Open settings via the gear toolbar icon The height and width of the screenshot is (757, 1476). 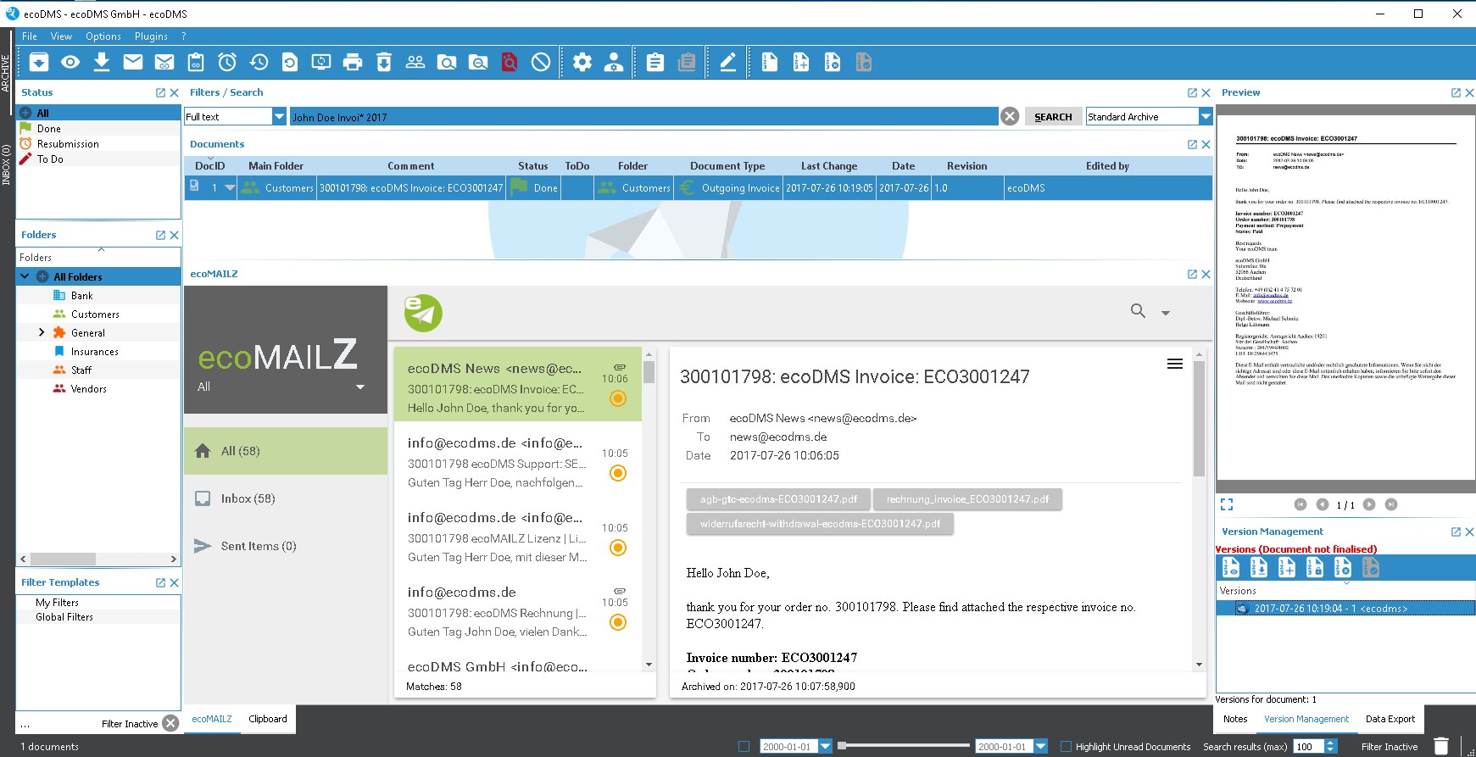[582, 62]
